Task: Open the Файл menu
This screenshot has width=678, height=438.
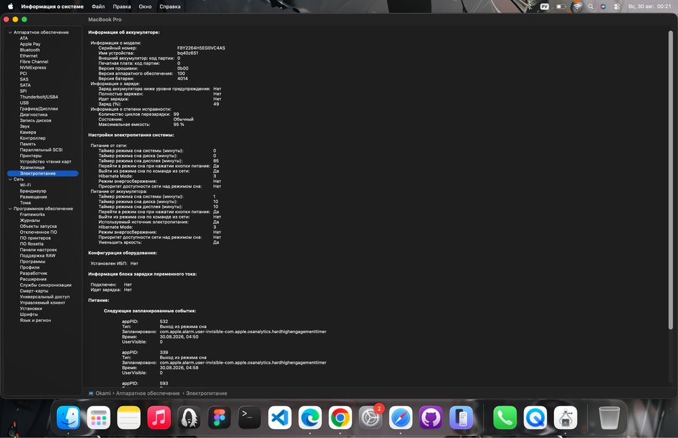Action: (98, 7)
